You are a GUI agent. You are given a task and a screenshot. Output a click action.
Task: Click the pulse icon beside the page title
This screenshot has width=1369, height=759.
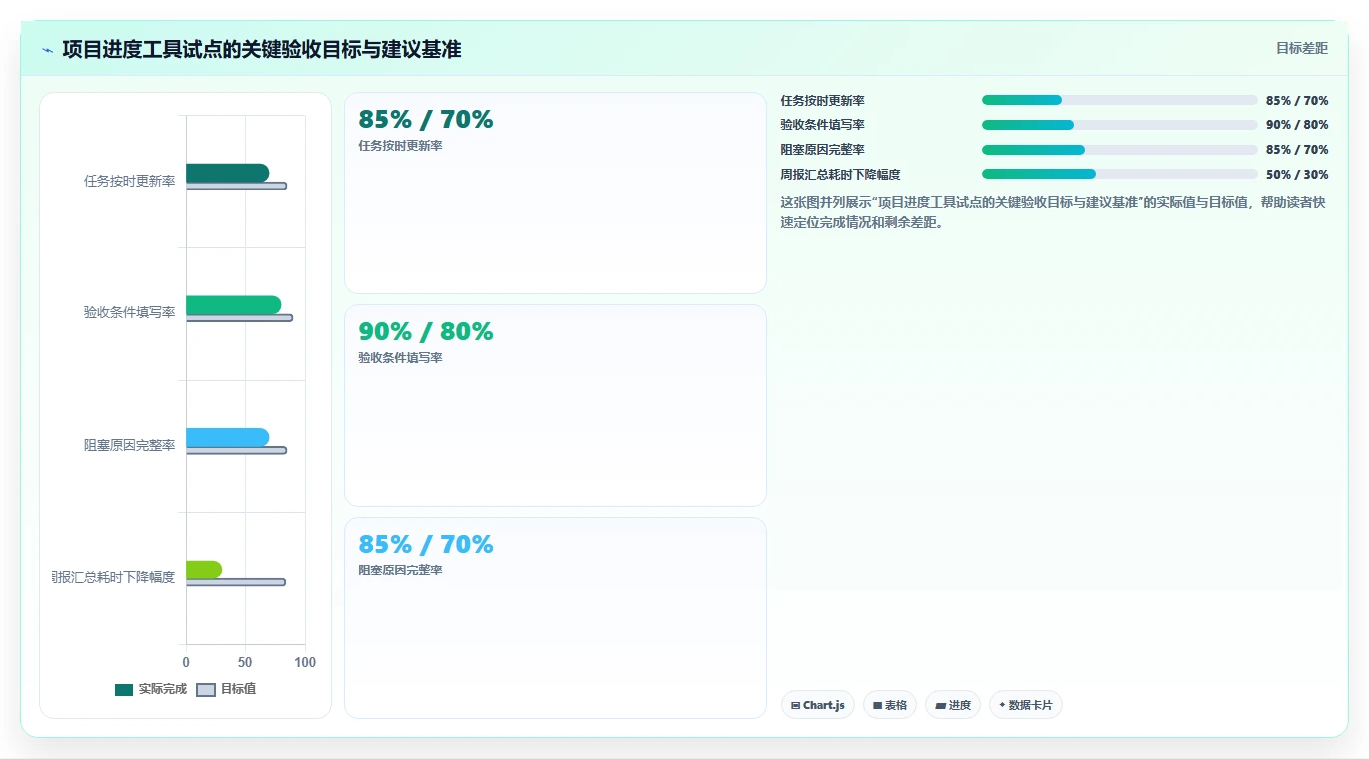pyautogui.click(x=47, y=50)
